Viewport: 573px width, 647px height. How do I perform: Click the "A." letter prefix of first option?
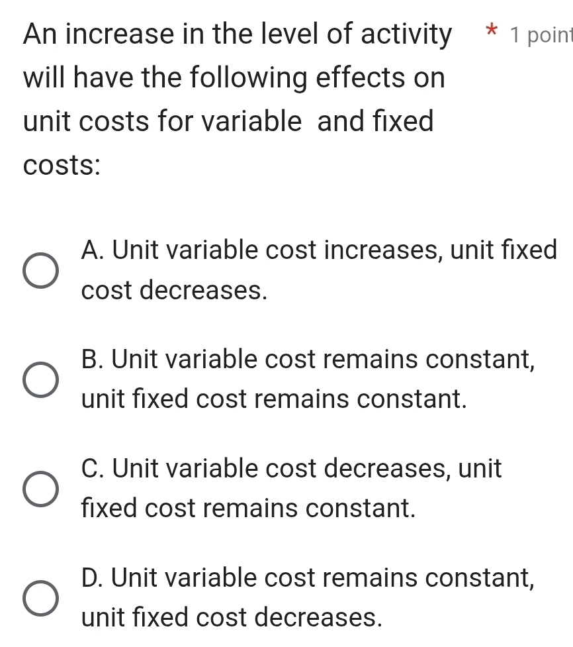(93, 250)
